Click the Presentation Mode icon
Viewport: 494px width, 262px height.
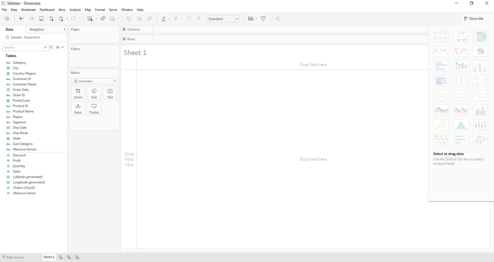(263, 19)
